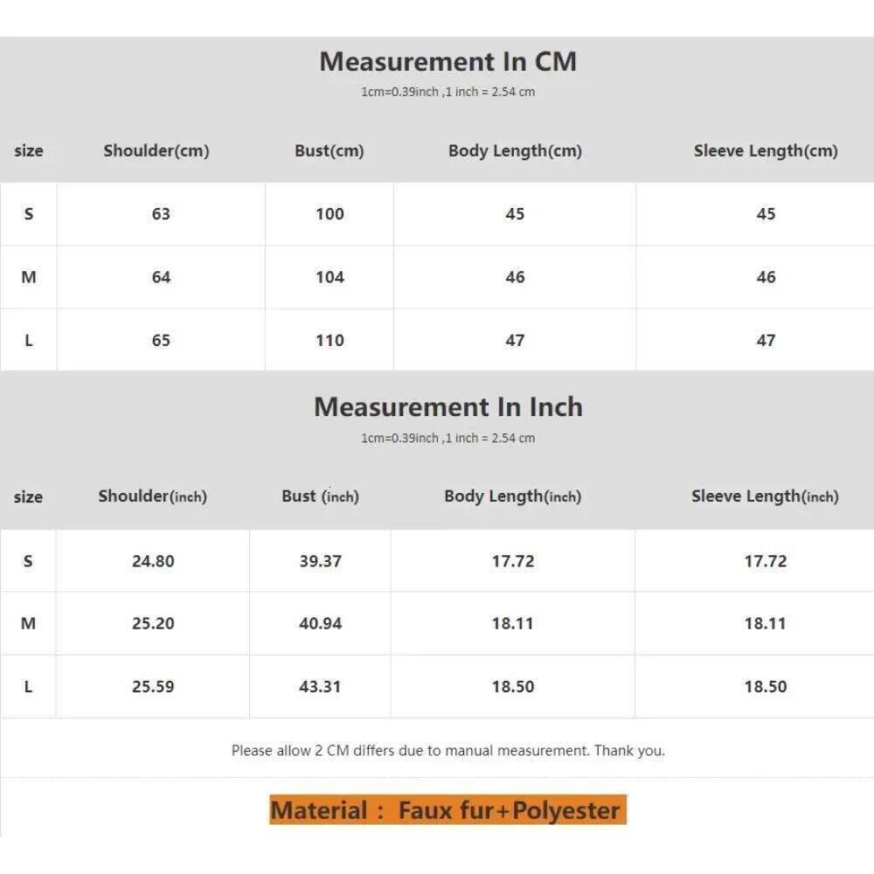Select the Shoulder(cm) column header
874x874 pixels.
(156, 150)
